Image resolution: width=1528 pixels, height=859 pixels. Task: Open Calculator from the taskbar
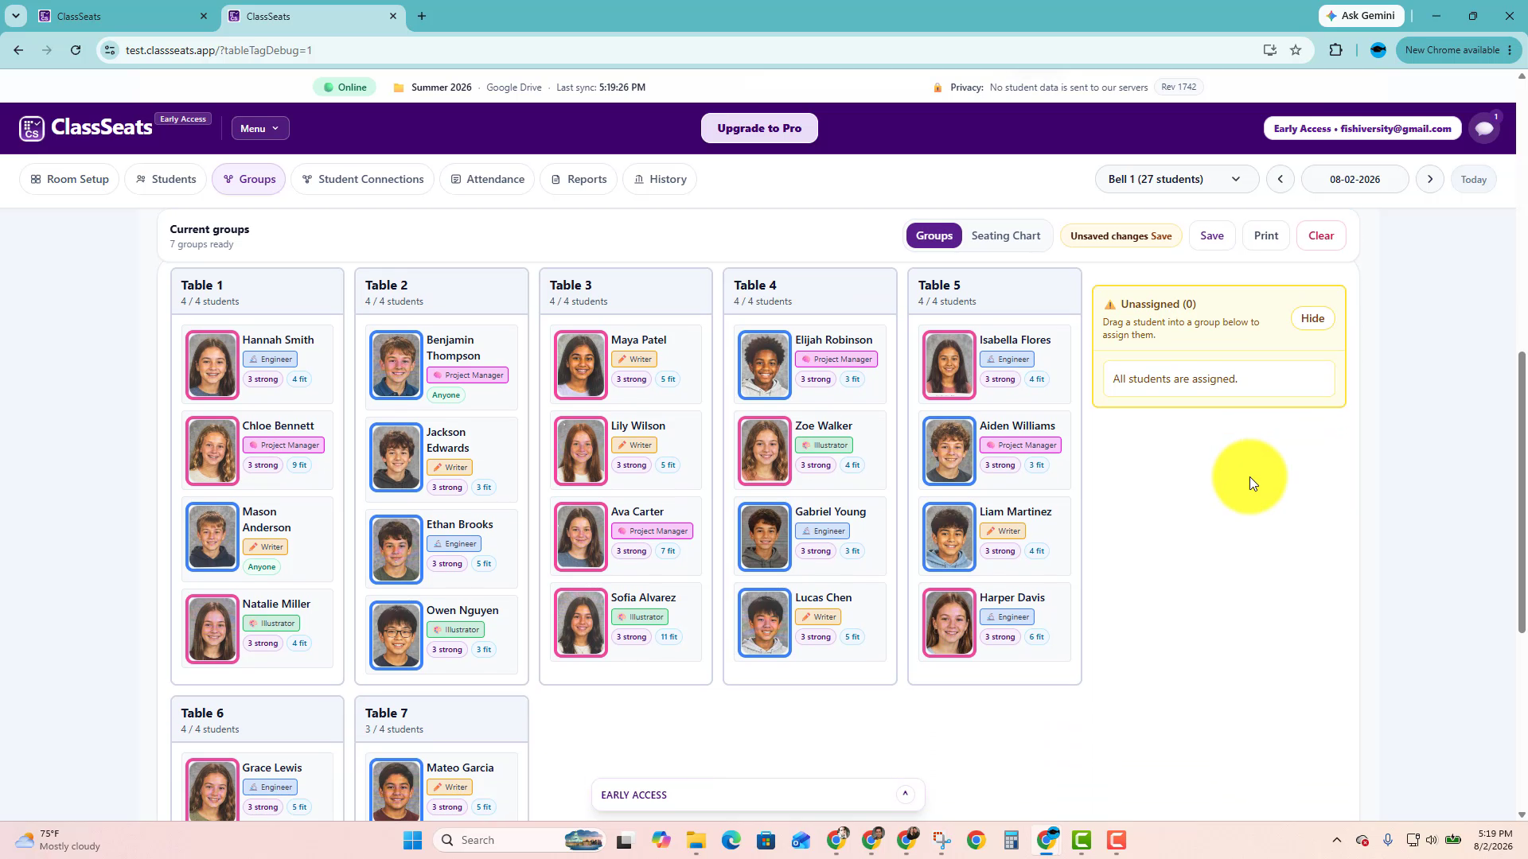pyautogui.click(x=1012, y=840)
